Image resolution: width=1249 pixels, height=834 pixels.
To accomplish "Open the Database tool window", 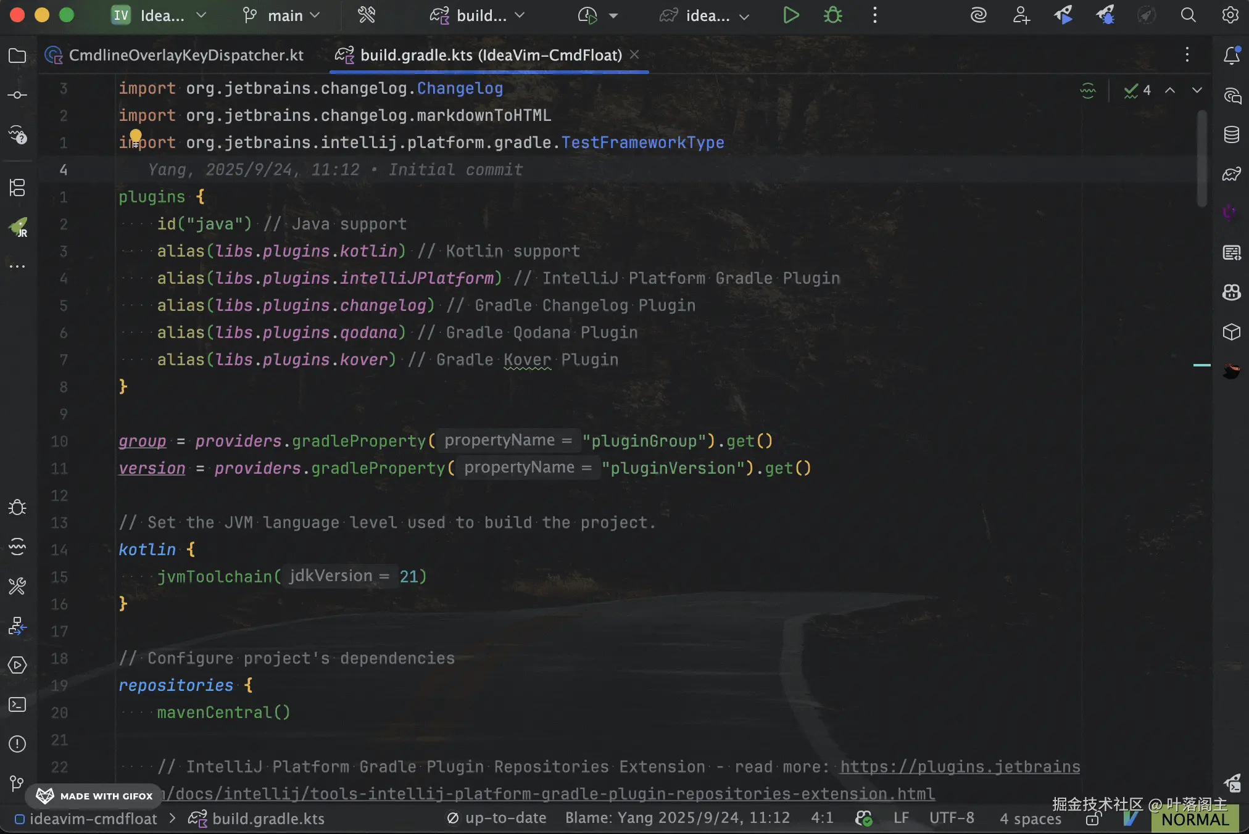I will point(1231,134).
